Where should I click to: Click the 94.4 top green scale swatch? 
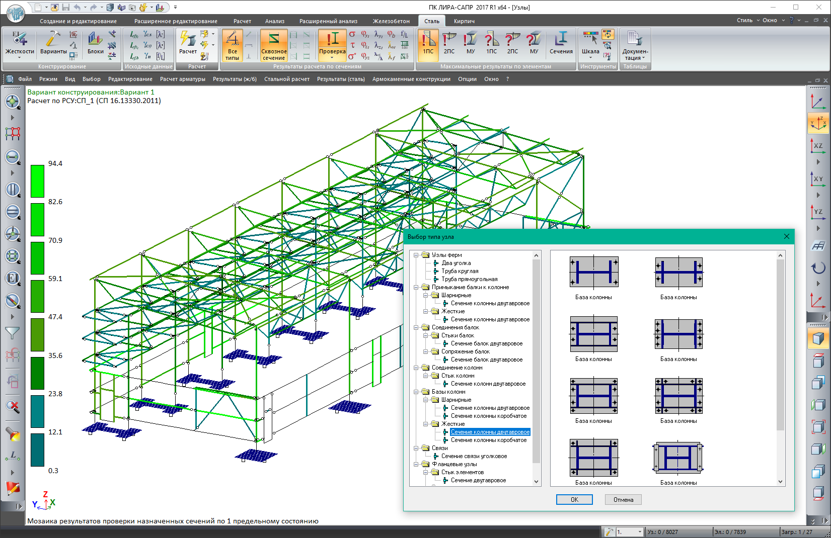tap(37, 181)
